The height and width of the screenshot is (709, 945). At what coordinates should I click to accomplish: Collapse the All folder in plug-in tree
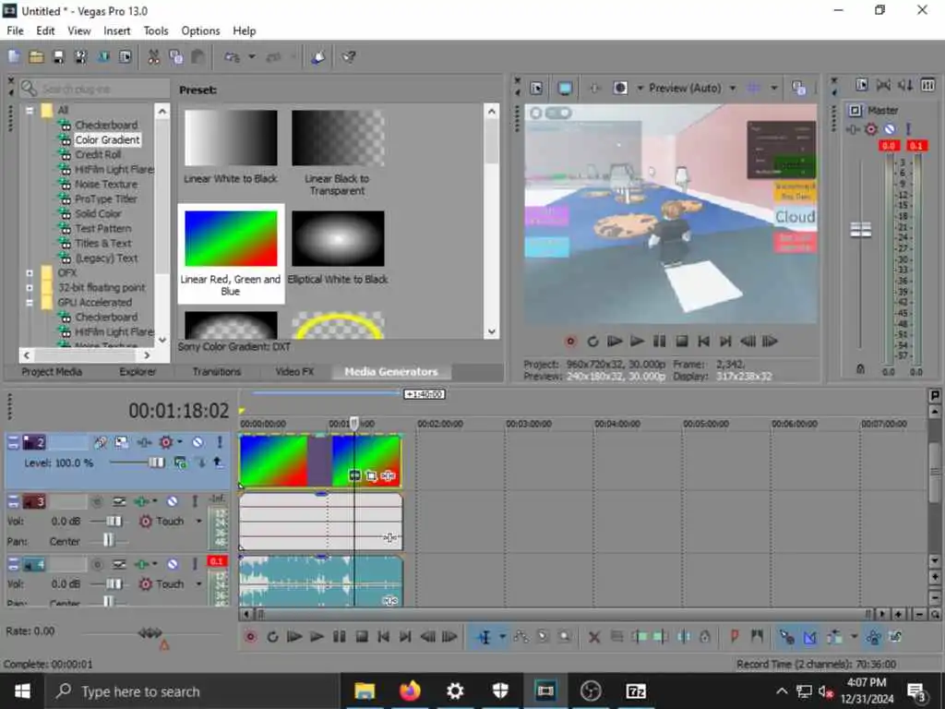[x=29, y=111]
